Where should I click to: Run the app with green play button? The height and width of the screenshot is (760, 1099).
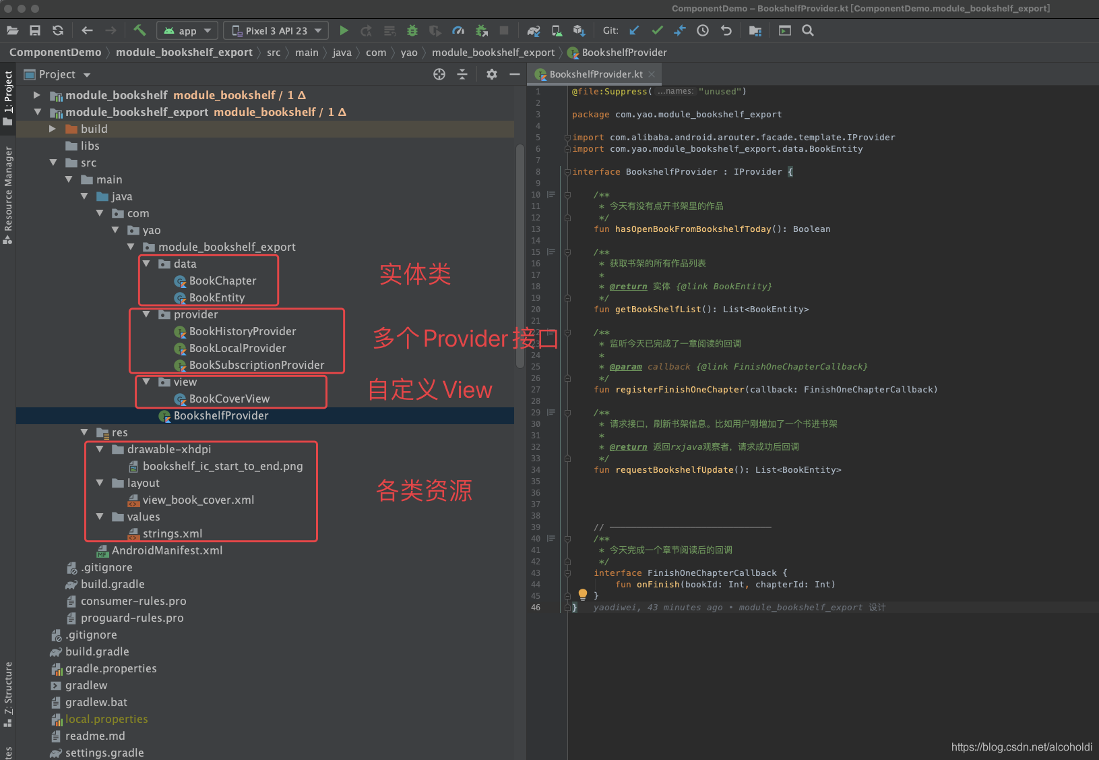(x=344, y=30)
